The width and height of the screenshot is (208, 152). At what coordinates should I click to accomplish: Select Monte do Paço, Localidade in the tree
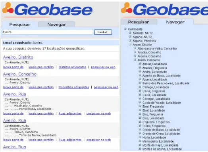160,145
